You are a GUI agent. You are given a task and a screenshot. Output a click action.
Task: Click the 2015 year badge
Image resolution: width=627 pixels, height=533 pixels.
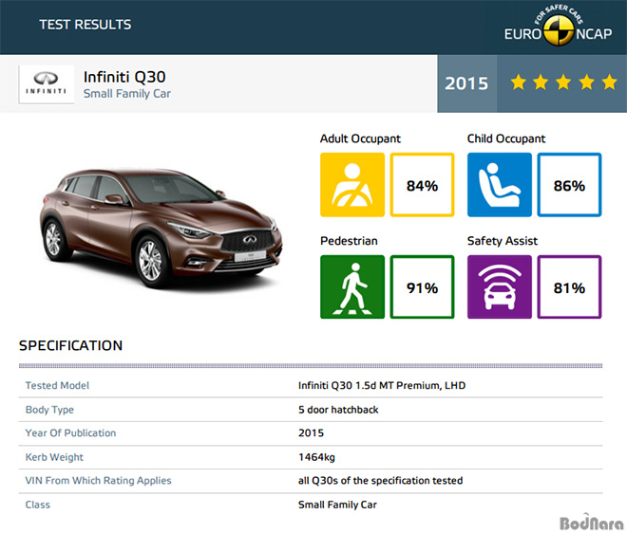click(x=466, y=83)
